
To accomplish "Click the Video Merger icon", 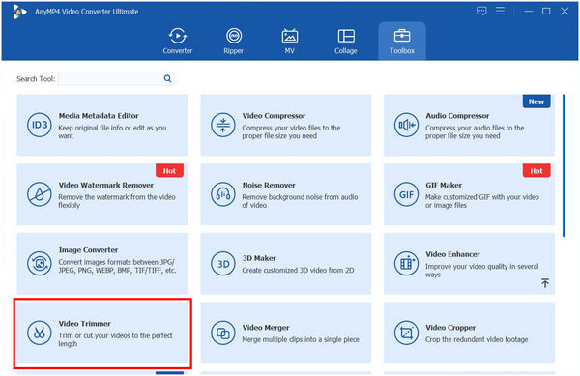I will coord(223,333).
